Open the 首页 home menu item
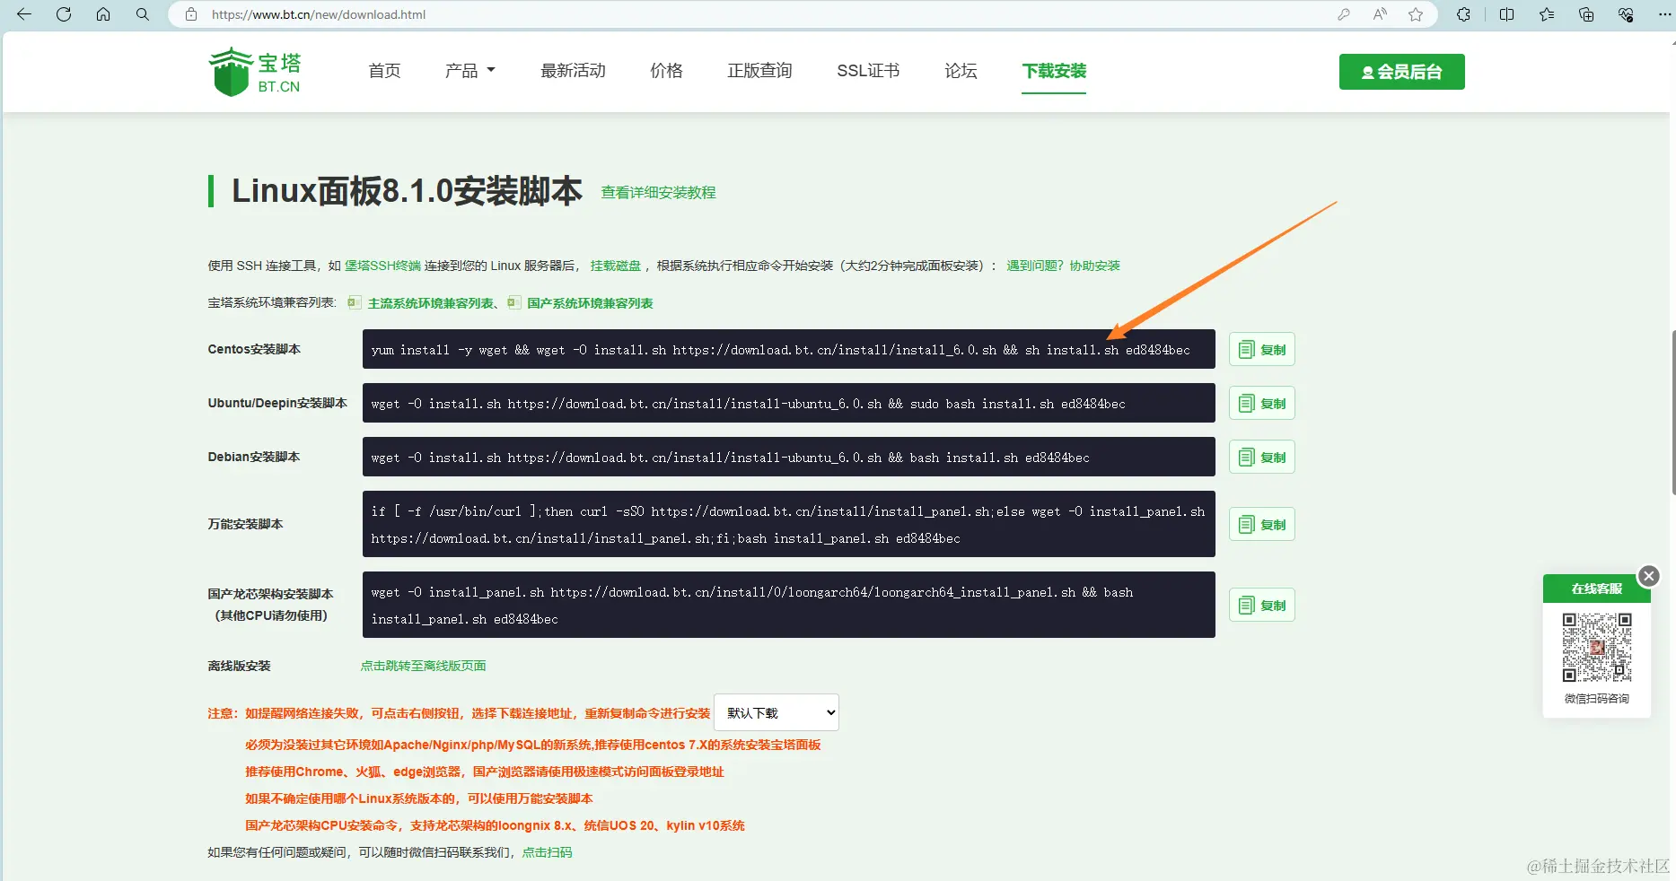The image size is (1676, 881). [384, 71]
